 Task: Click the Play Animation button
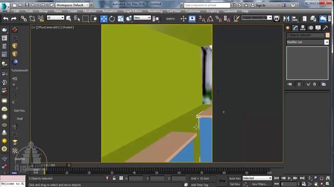(289, 178)
